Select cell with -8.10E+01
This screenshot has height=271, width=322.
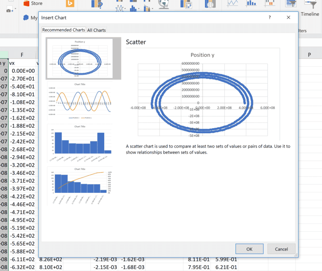22,94
